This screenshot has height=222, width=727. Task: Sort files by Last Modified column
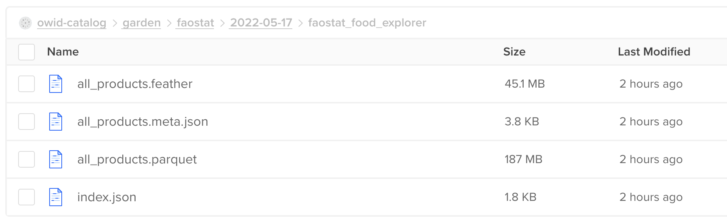(654, 52)
